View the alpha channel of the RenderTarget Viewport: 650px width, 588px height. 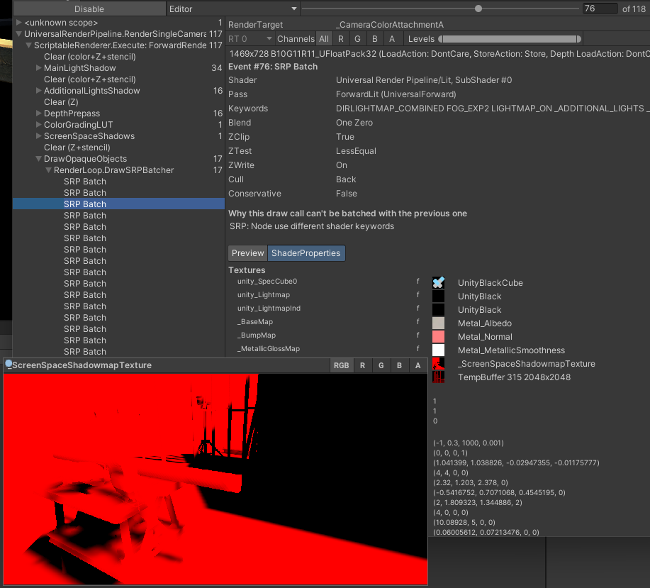[391, 38]
